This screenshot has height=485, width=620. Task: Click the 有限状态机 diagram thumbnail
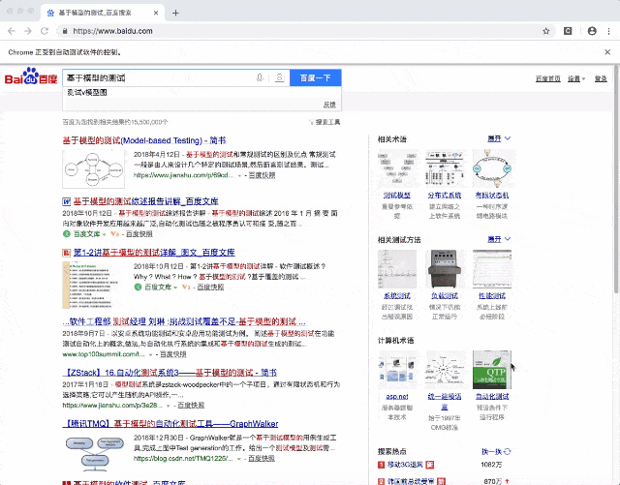point(492,168)
